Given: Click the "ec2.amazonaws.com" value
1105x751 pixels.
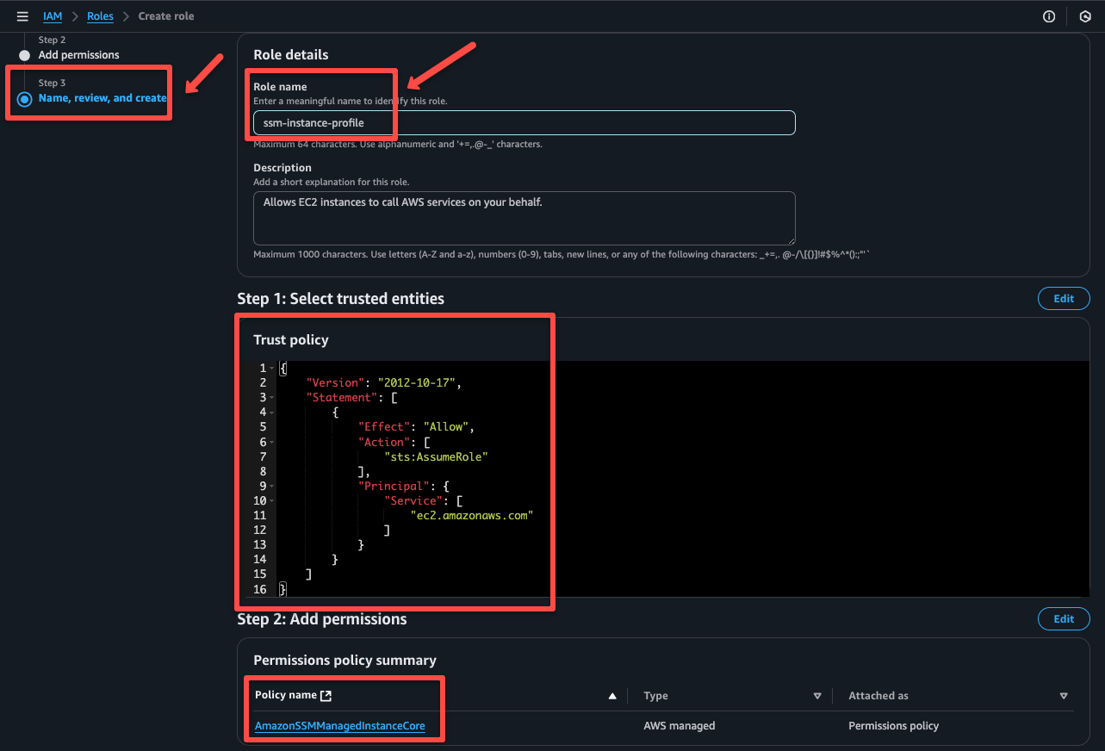Looking at the screenshot, I should pyautogui.click(x=472, y=515).
